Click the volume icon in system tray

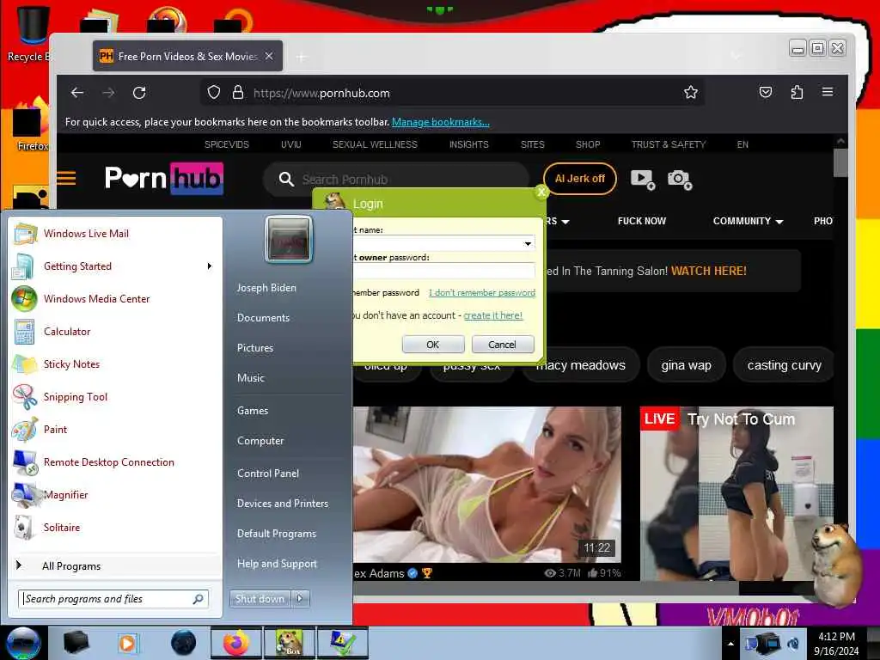point(793,643)
